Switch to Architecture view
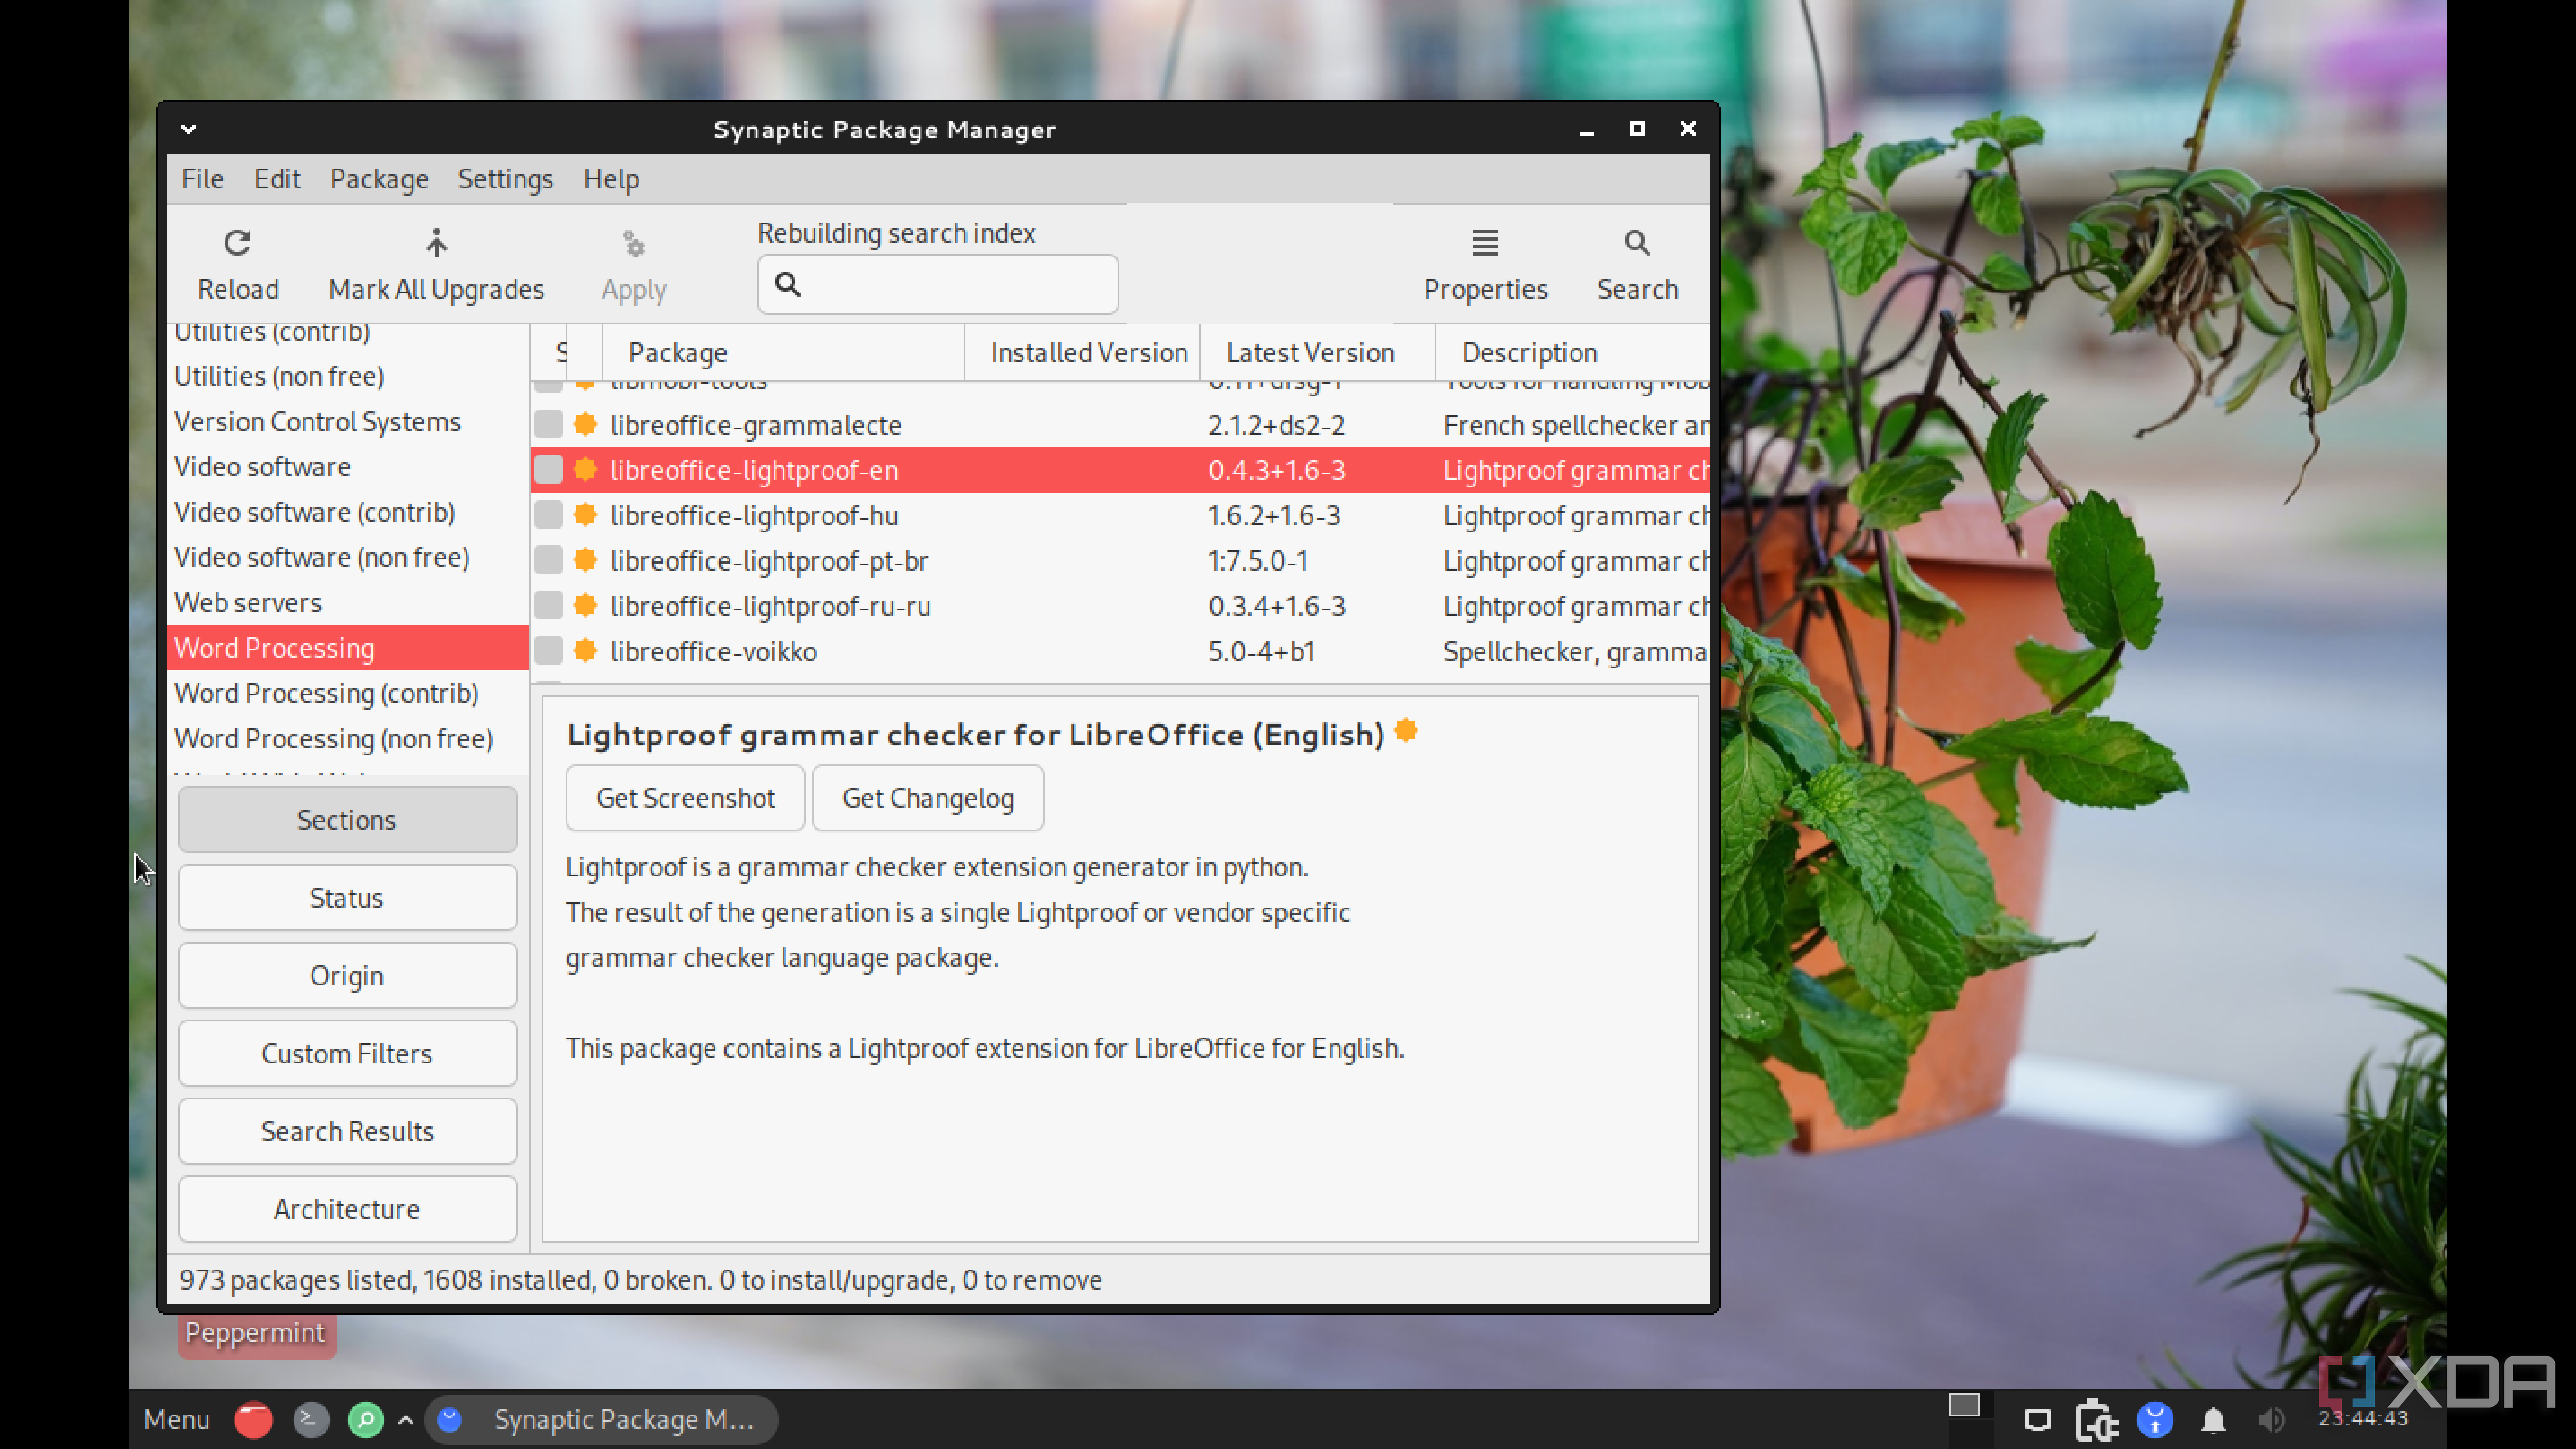The image size is (2576, 1449). pos(347,1210)
